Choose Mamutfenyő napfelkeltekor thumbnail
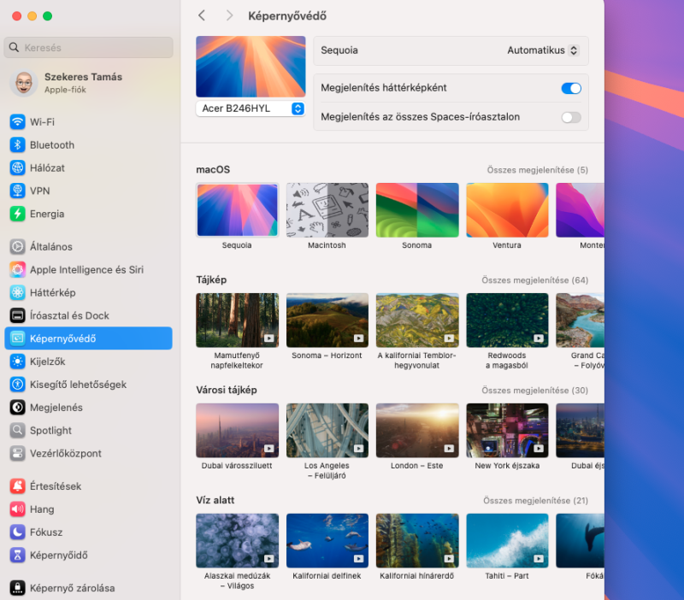This screenshot has height=600, width=684. tap(238, 320)
